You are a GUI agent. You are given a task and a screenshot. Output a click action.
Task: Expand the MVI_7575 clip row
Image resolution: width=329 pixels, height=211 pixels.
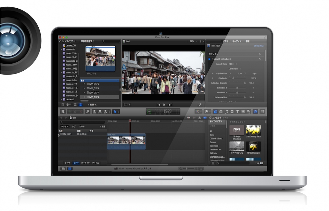(84, 84)
